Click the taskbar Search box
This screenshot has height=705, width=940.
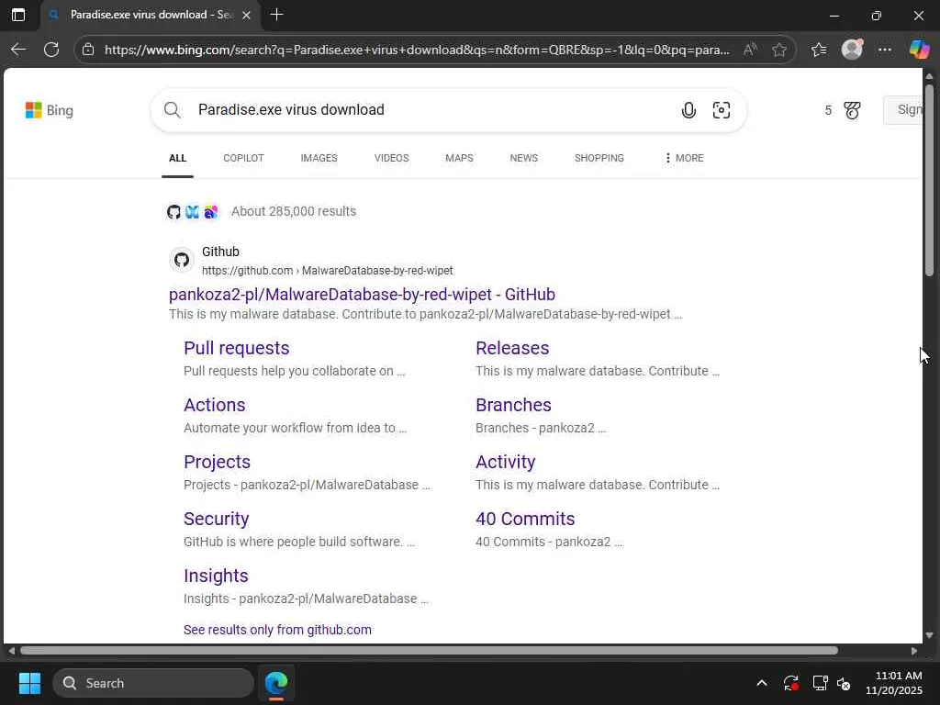[x=153, y=683]
